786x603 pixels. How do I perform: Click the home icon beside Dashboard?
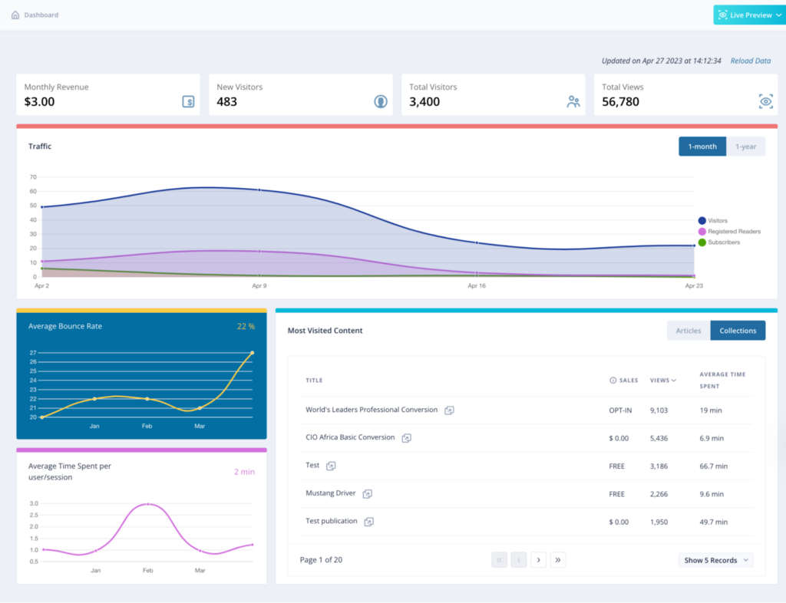(x=15, y=15)
